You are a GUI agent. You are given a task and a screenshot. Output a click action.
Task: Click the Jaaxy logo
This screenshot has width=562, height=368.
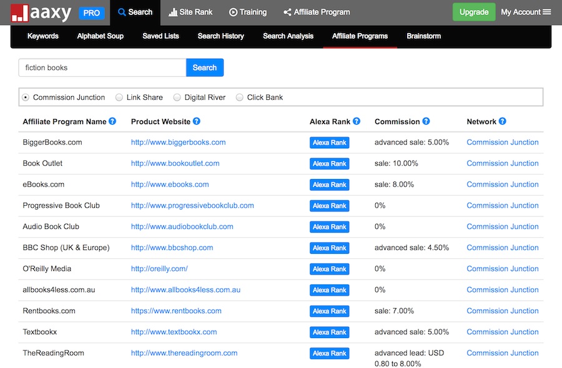pos(41,13)
